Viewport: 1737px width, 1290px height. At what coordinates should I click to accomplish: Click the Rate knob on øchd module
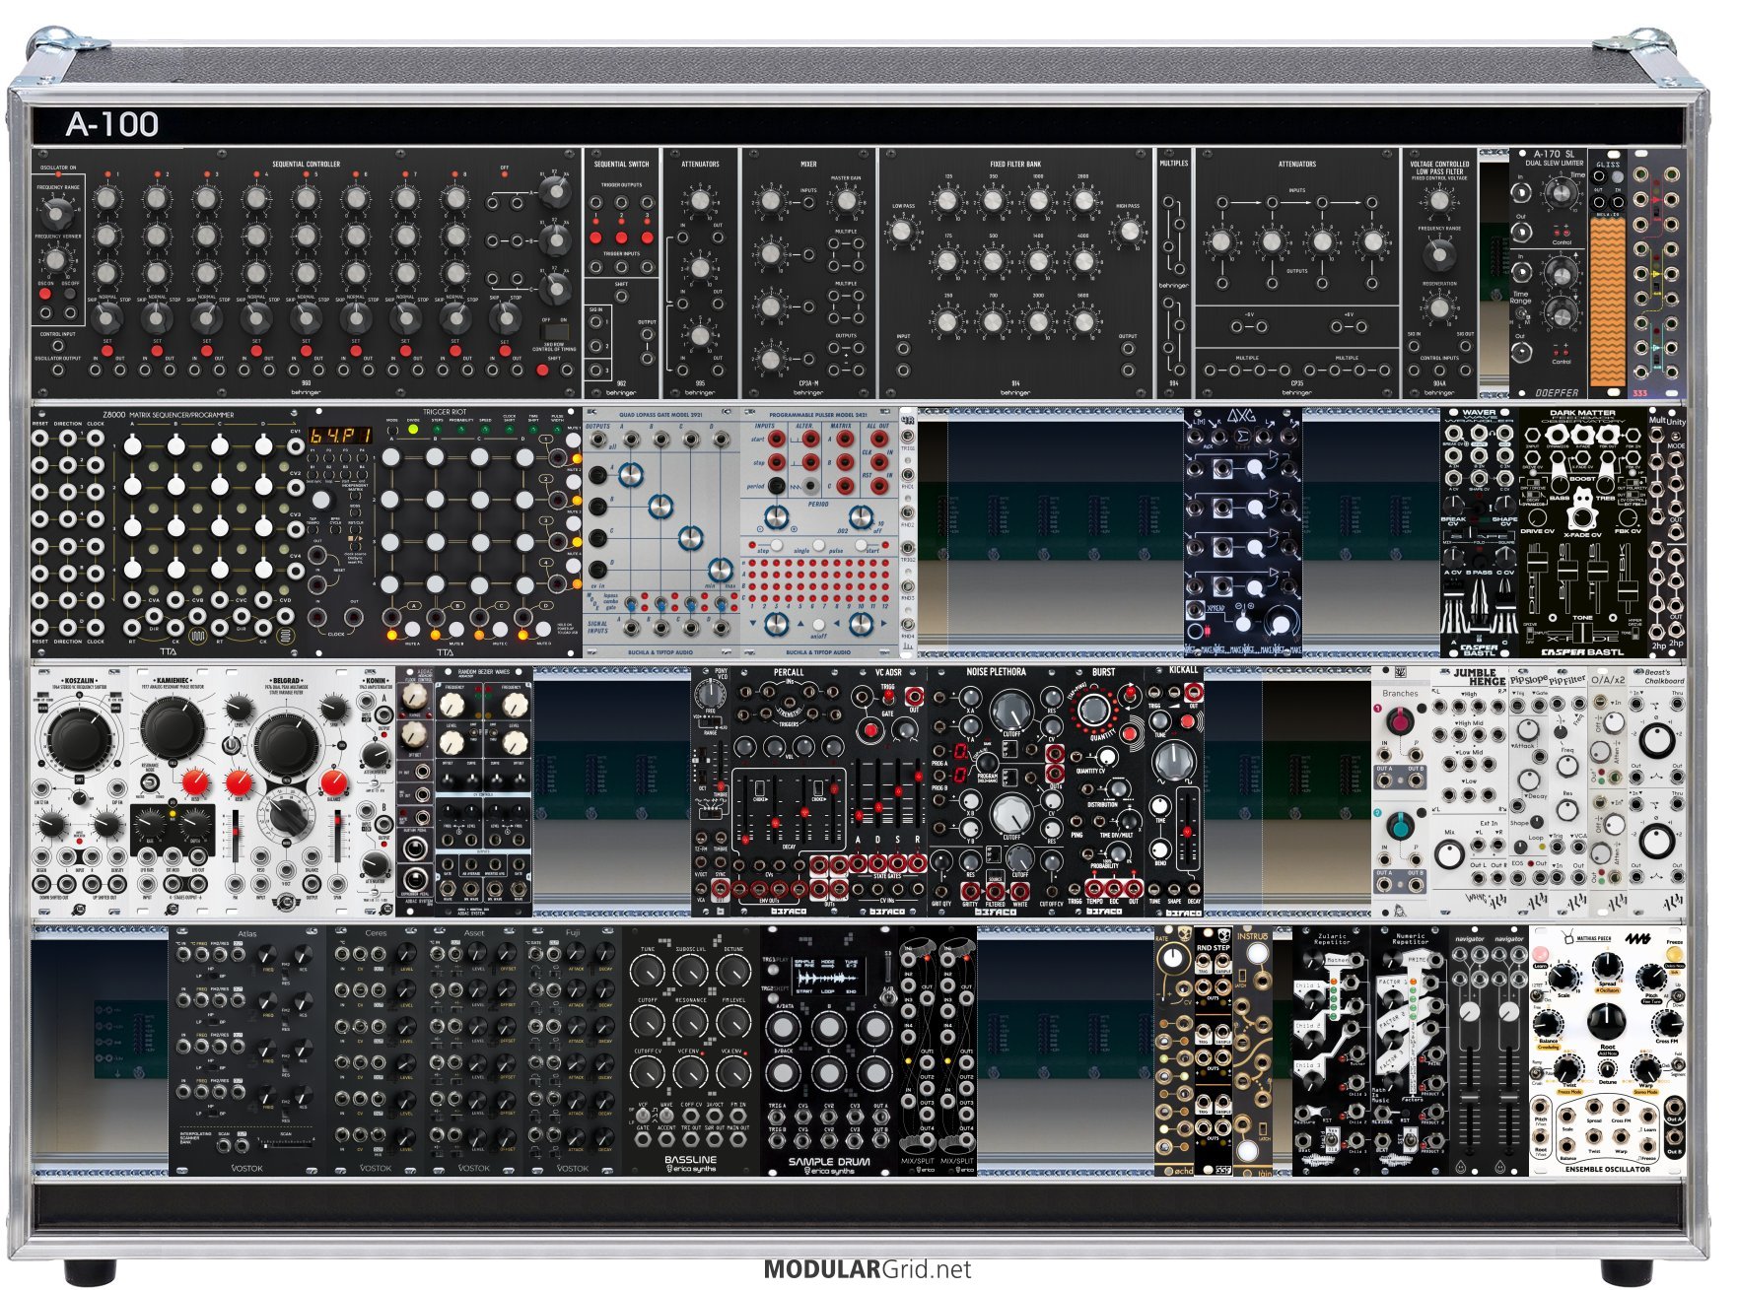1173,957
